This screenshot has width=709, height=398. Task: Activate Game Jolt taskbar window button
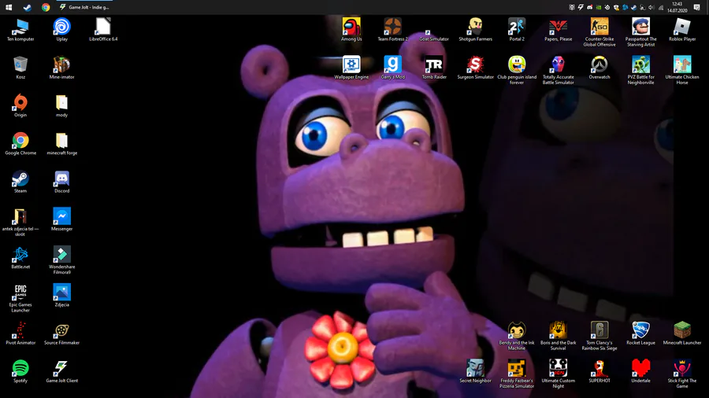[x=84, y=7]
